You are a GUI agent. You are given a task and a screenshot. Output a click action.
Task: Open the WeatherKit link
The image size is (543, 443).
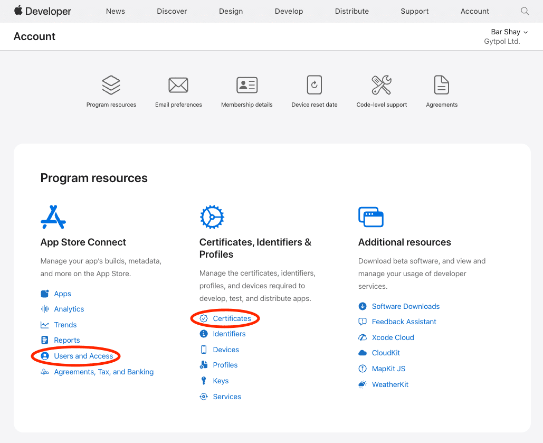pos(390,384)
